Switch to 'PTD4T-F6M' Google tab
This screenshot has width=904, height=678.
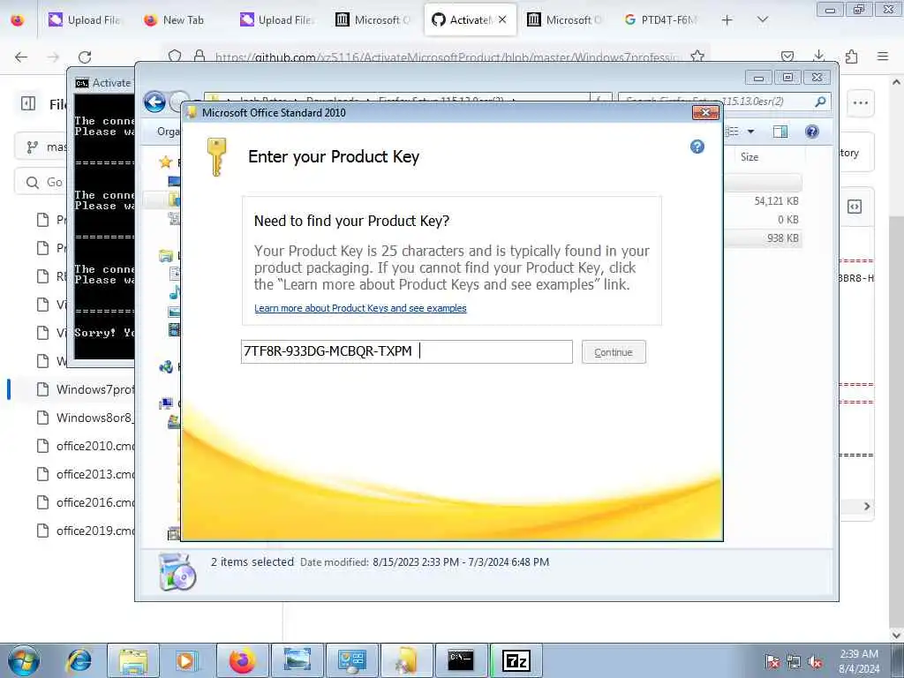[660, 19]
